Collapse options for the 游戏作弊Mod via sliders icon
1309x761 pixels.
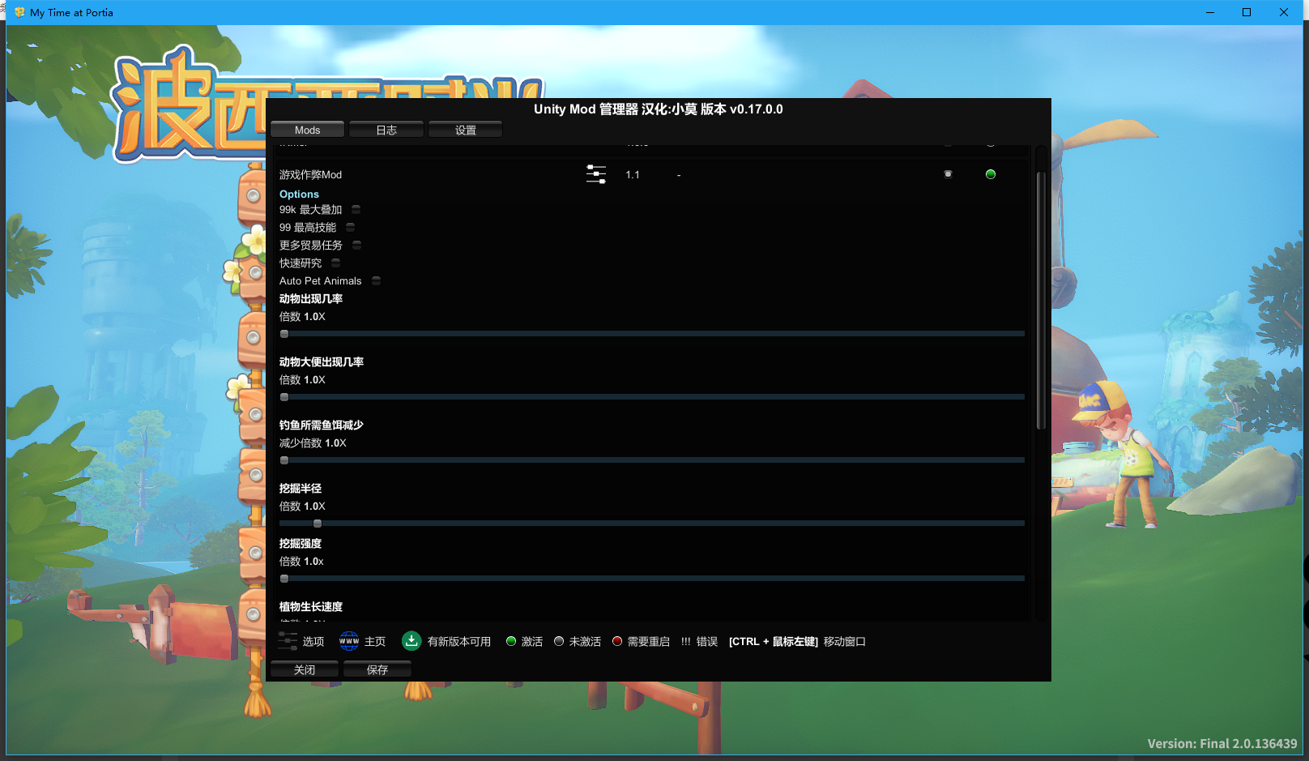click(x=595, y=174)
